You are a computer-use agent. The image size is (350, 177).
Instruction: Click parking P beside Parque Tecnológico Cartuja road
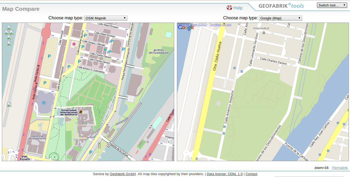click(124, 49)
